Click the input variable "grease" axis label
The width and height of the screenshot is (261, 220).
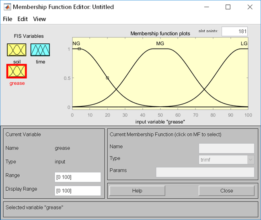click(x=160, y=122)
